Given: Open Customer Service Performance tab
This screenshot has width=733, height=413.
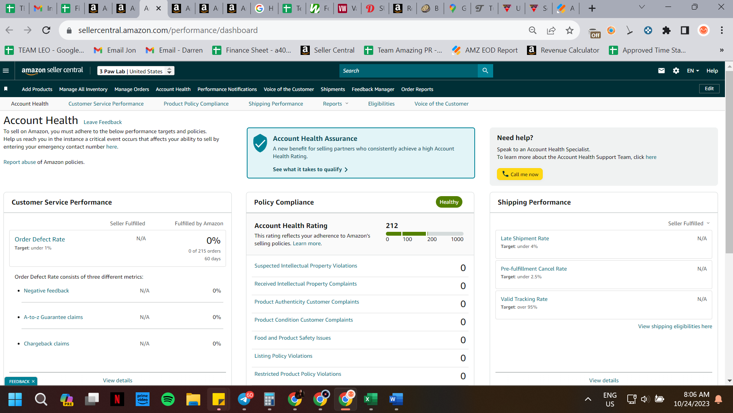Looking at the screenshot, I should [106, 104].
